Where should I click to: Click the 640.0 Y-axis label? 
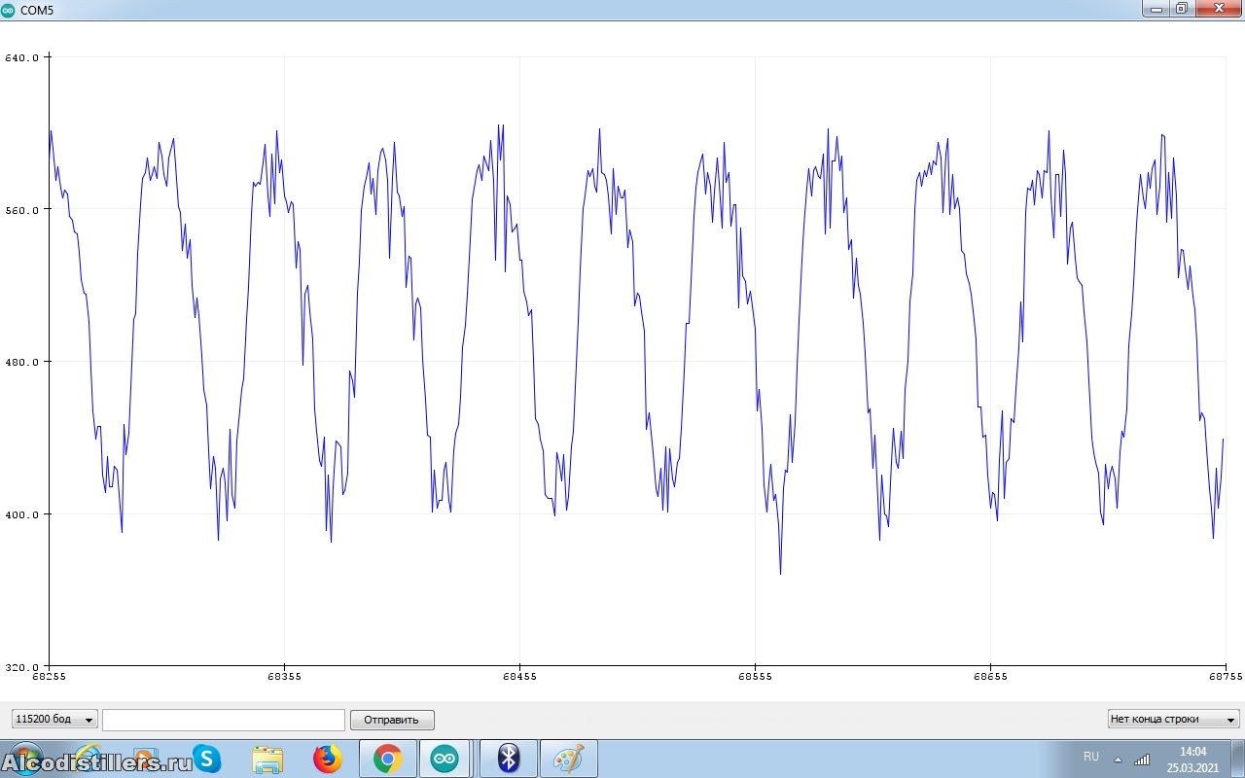coord(21,57)
